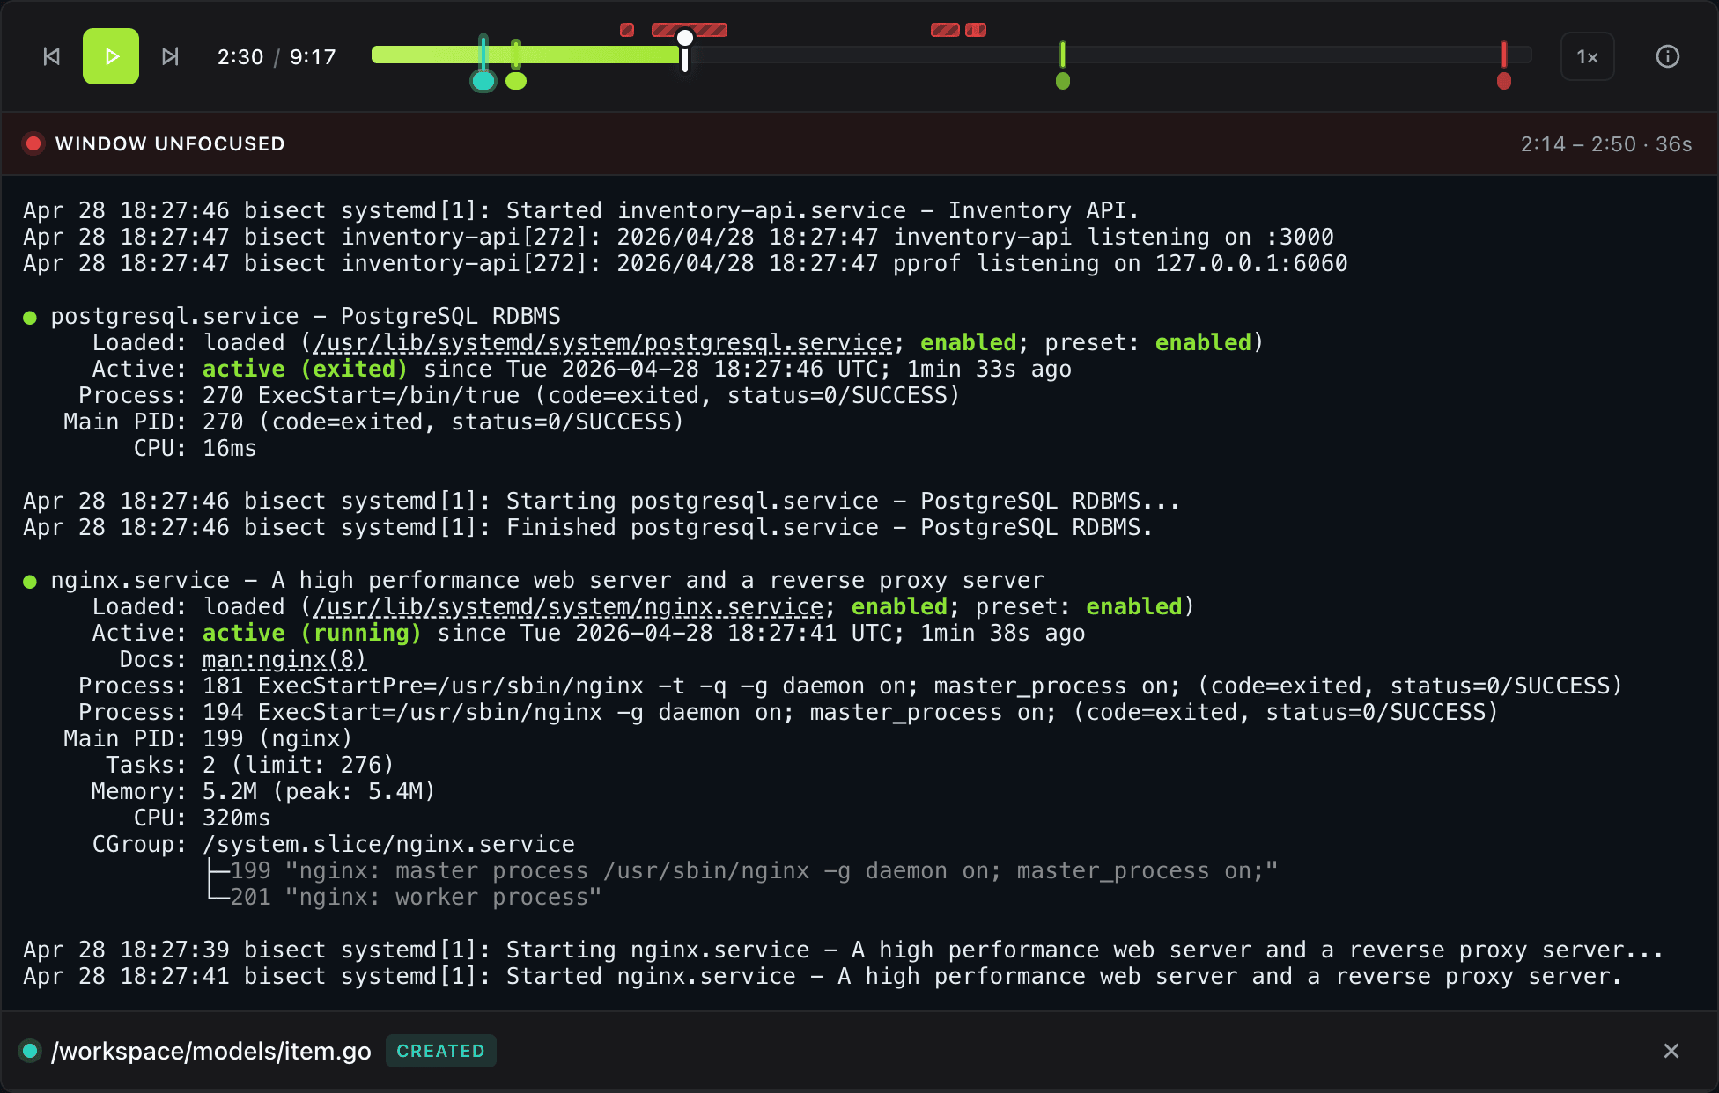The image size is (1719, 1093).
Task: Select the third red striped segment
Action: pyautogui.click(x=945, y=30)
